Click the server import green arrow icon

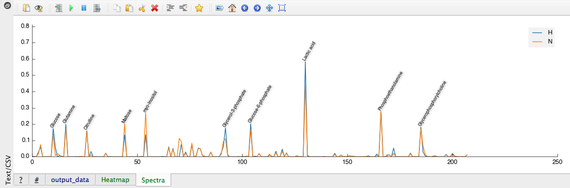pyautogui.click(x=59, y=8)
